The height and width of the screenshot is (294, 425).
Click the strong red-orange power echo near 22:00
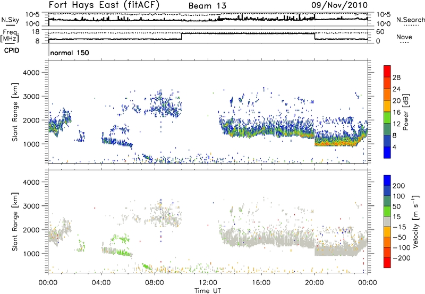pyautogui.click(x=337, y=143)
